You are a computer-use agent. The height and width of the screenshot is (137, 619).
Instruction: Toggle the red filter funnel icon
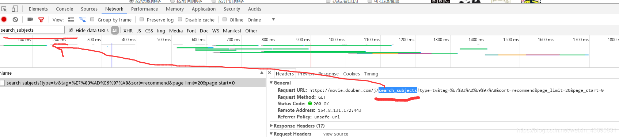coord(41,20)
